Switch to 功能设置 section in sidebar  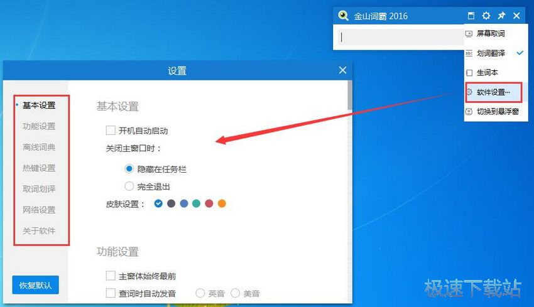(39, 126)
